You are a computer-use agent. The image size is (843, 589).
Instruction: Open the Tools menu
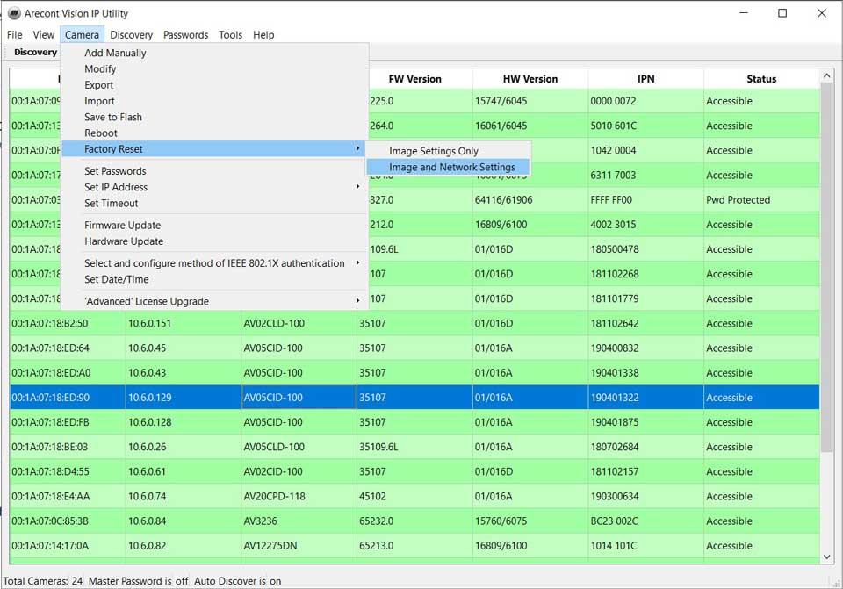[230, 35]
